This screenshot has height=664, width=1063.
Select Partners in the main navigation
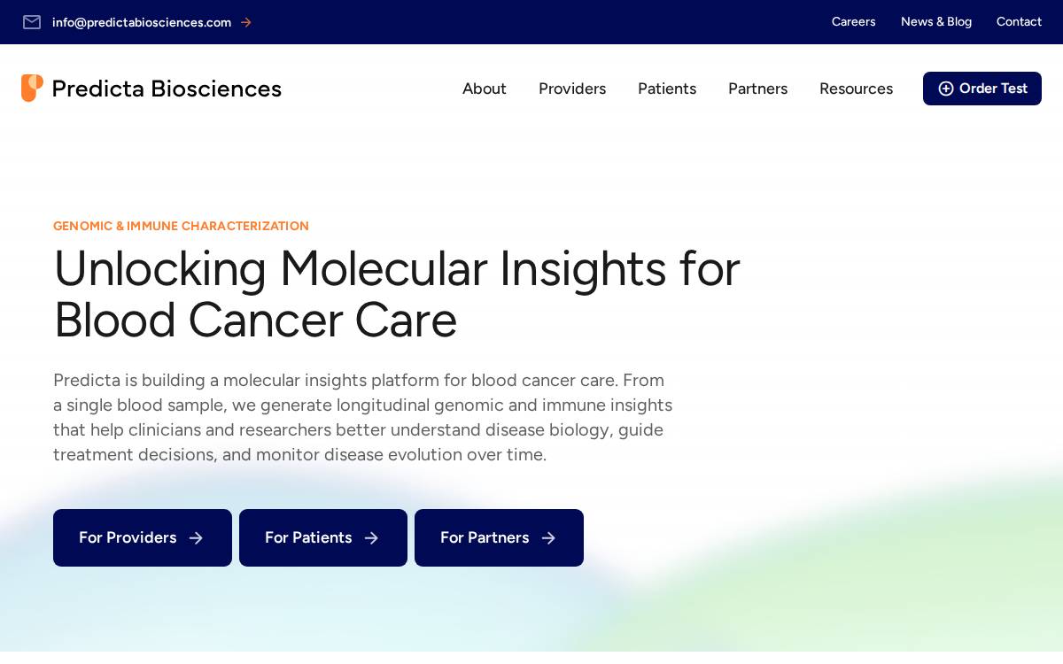pos(757,89)
